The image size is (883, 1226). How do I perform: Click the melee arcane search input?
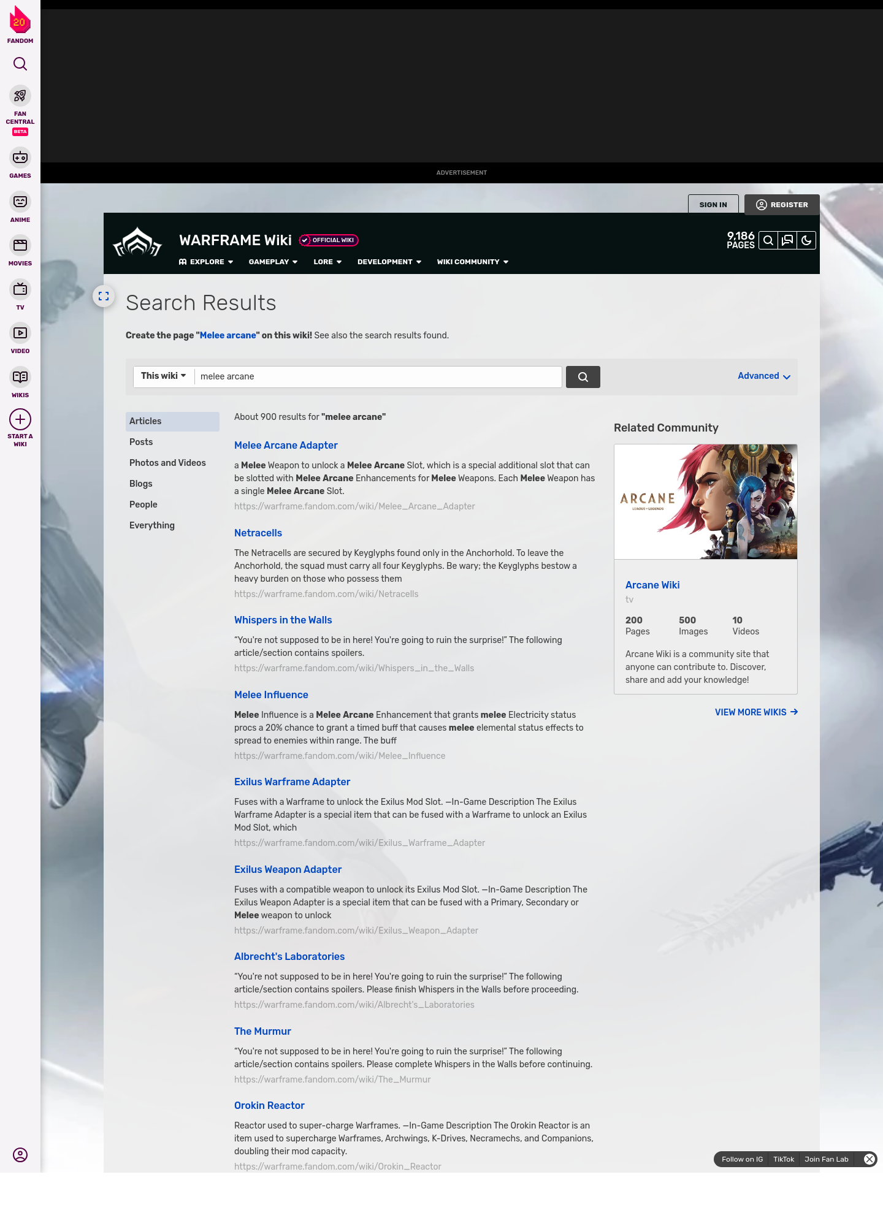tap(378, 377)
